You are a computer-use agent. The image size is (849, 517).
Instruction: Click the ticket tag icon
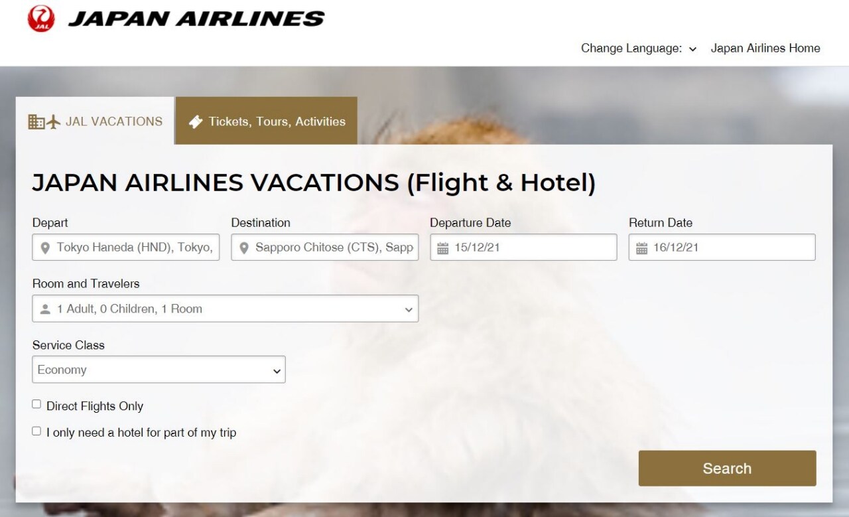(195, 121)
